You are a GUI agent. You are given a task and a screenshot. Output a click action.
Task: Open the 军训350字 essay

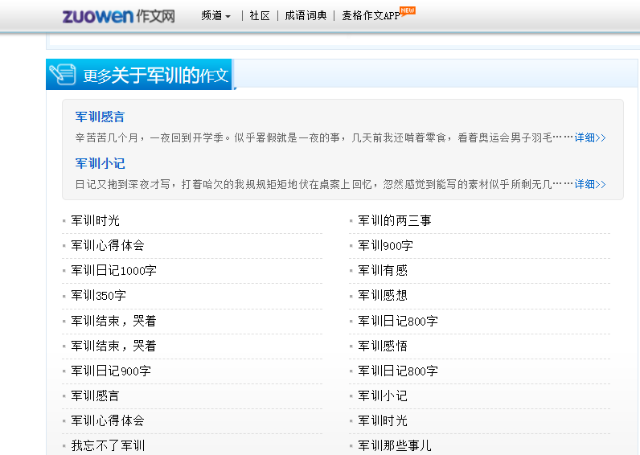click(x=98, y=295)
